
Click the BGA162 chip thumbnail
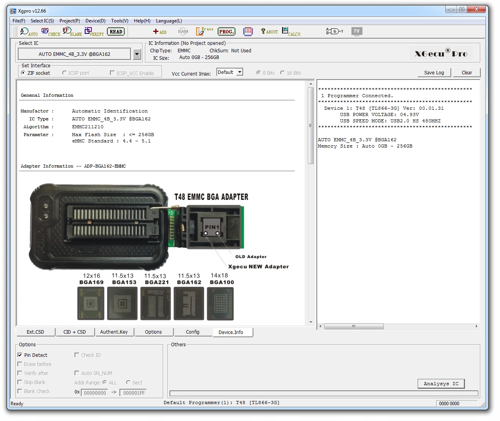(x=189, y=303)
